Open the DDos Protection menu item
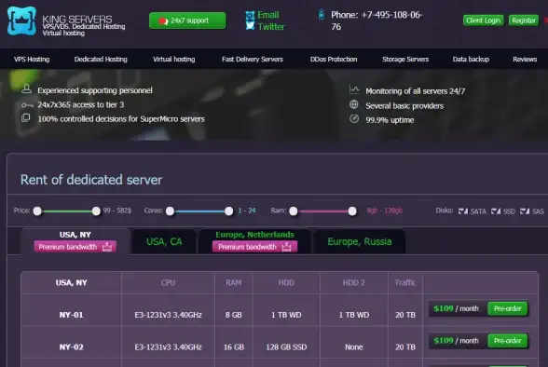 click(x=334, y=59)
